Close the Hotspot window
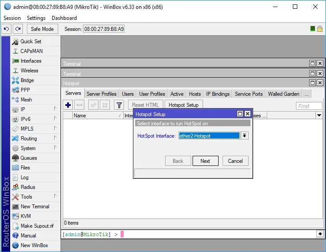326x252 pixels. point(320,83)
